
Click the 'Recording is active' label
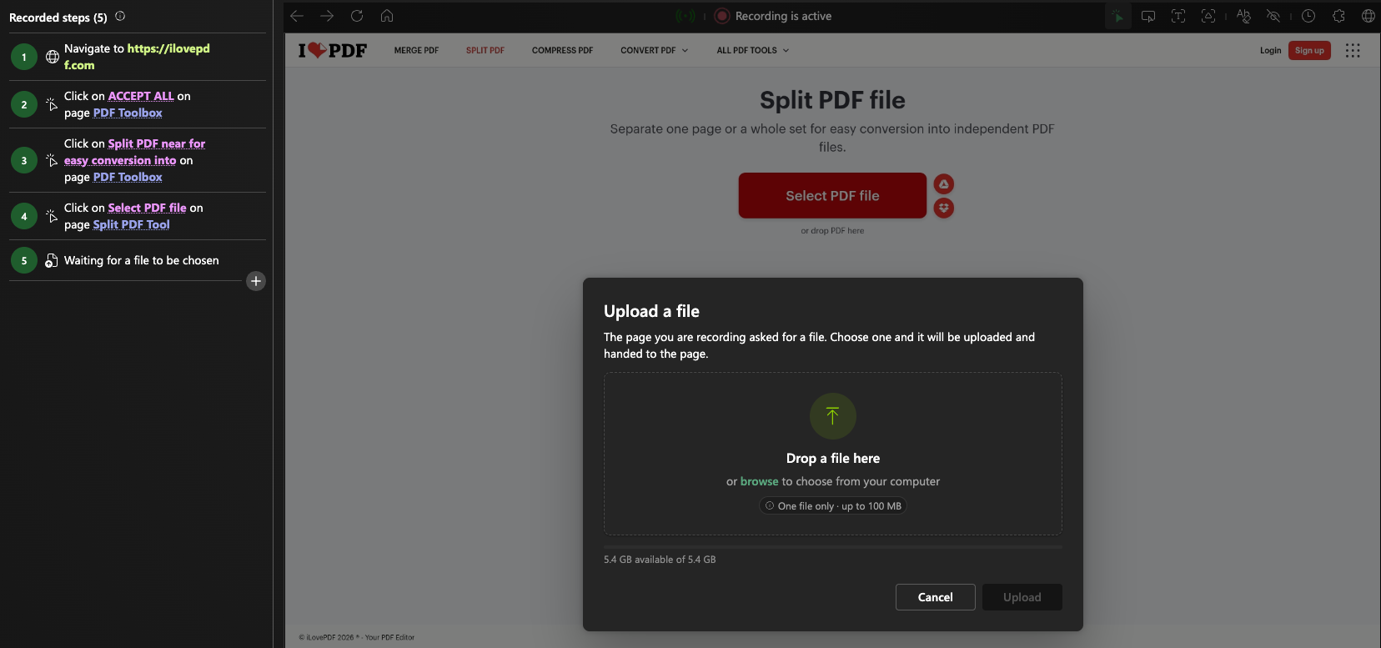(783, 16)
